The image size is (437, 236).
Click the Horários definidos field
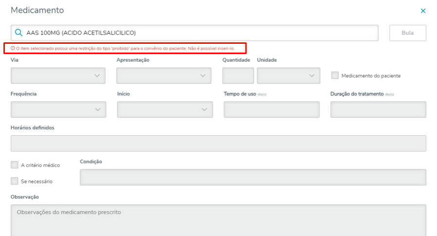(x=218, y=144)
